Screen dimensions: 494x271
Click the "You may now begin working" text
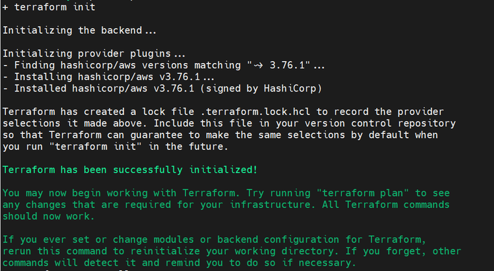[x=75, y=193]
